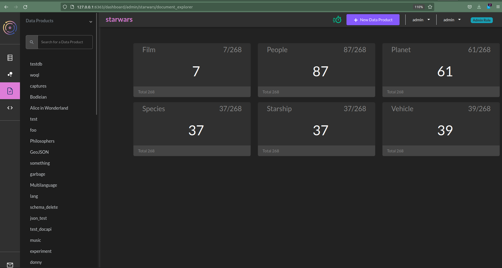Collapse the Data Products list chevron

click(x=91, y=22)
